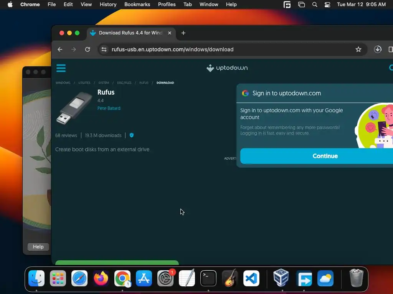393x294 pixels.
Task: Click the forward navigation arrow
Action: [73, 49]
